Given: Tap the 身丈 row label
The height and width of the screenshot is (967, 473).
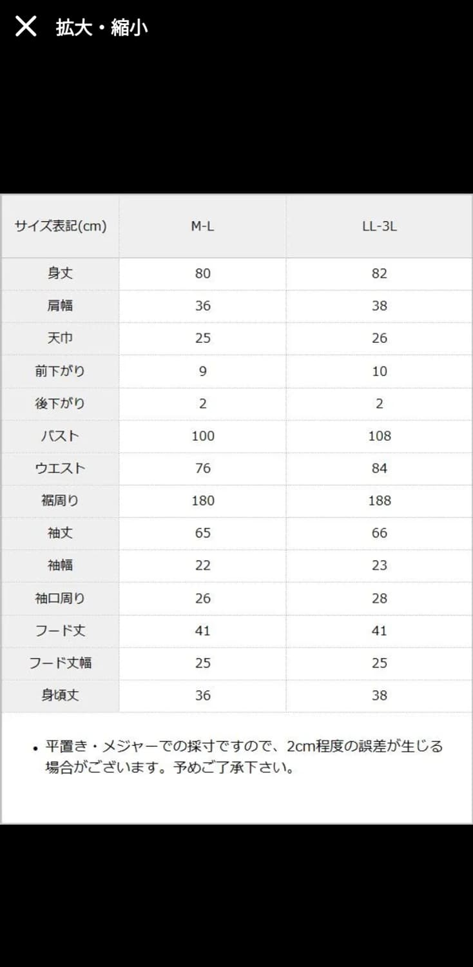Looking at the screenshot, I should click(x=61, y=273).
